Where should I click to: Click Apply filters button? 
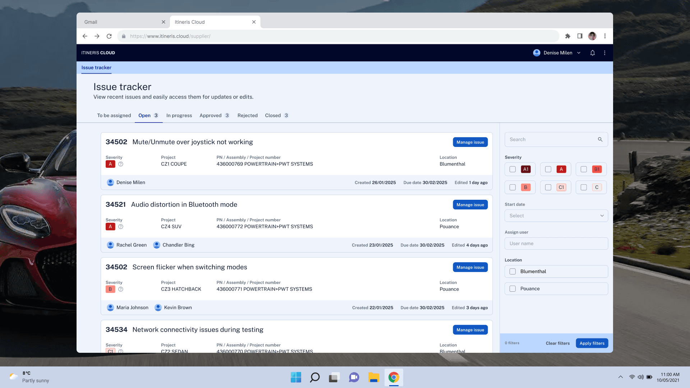[592, 343]
